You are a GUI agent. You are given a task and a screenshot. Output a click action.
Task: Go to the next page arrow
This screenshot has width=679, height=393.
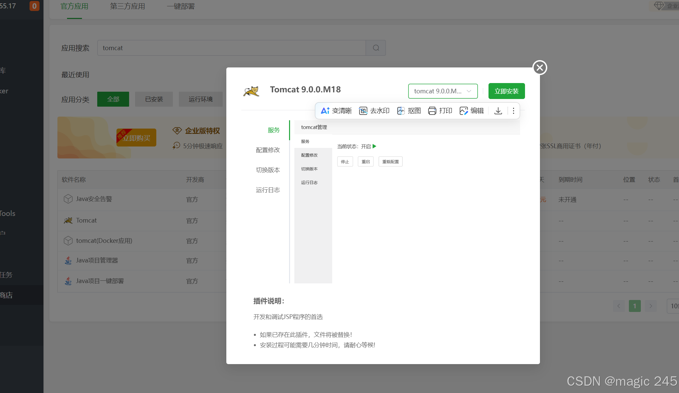coord(650,306)
